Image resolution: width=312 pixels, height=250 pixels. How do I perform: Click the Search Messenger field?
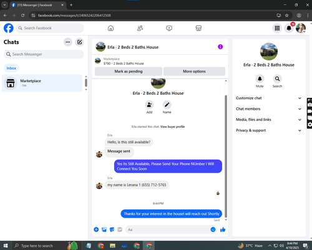44,54
